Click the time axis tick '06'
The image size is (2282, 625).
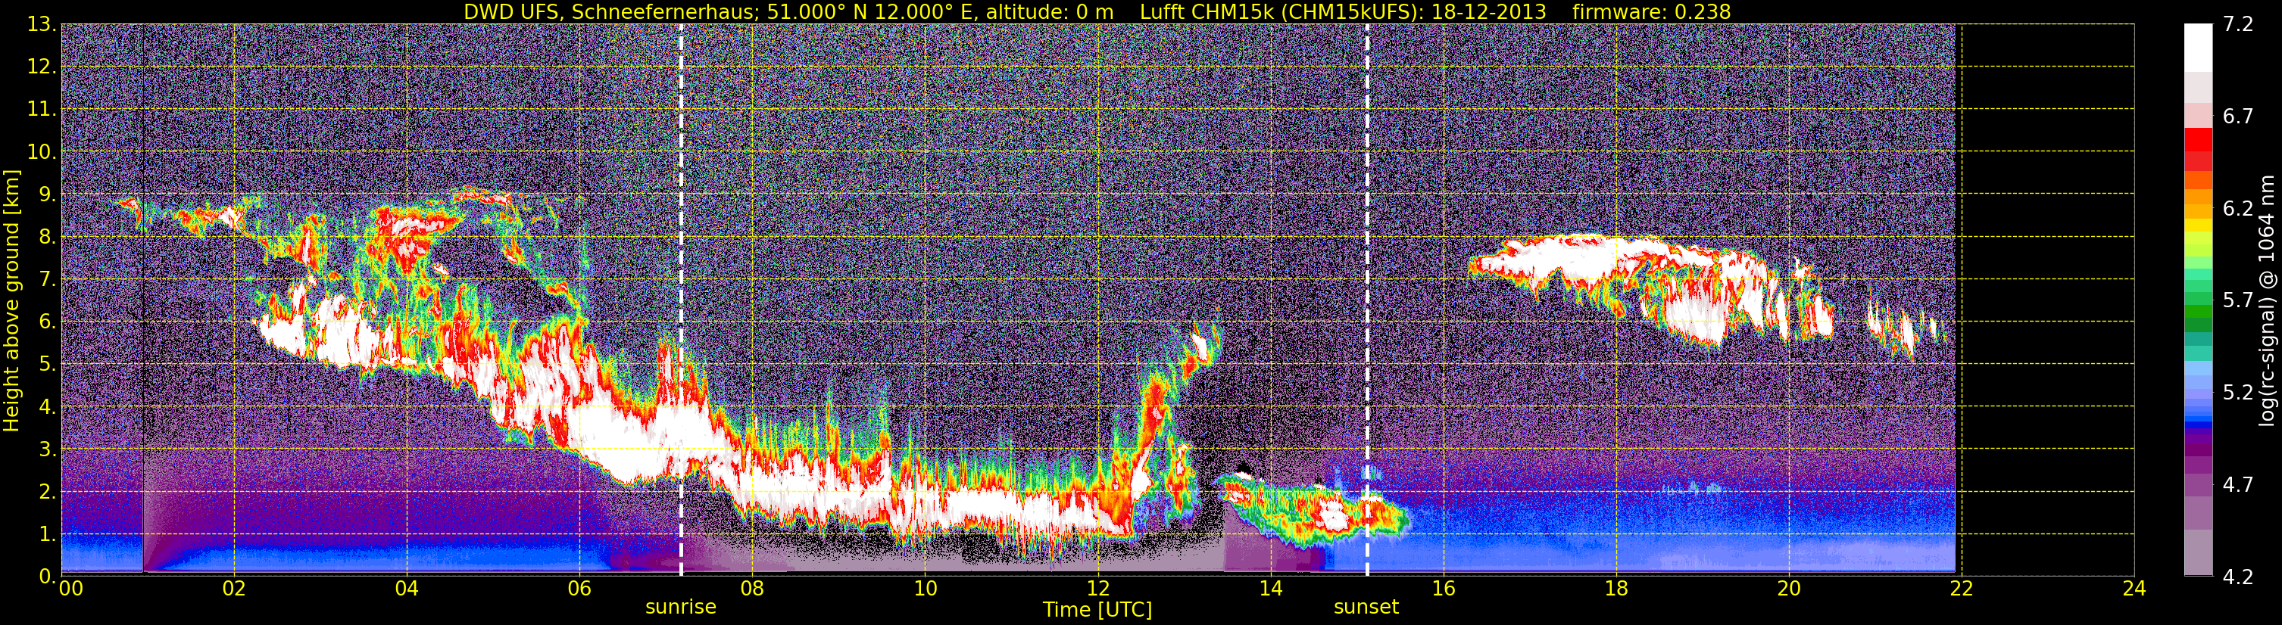click(x=579, y=589)
